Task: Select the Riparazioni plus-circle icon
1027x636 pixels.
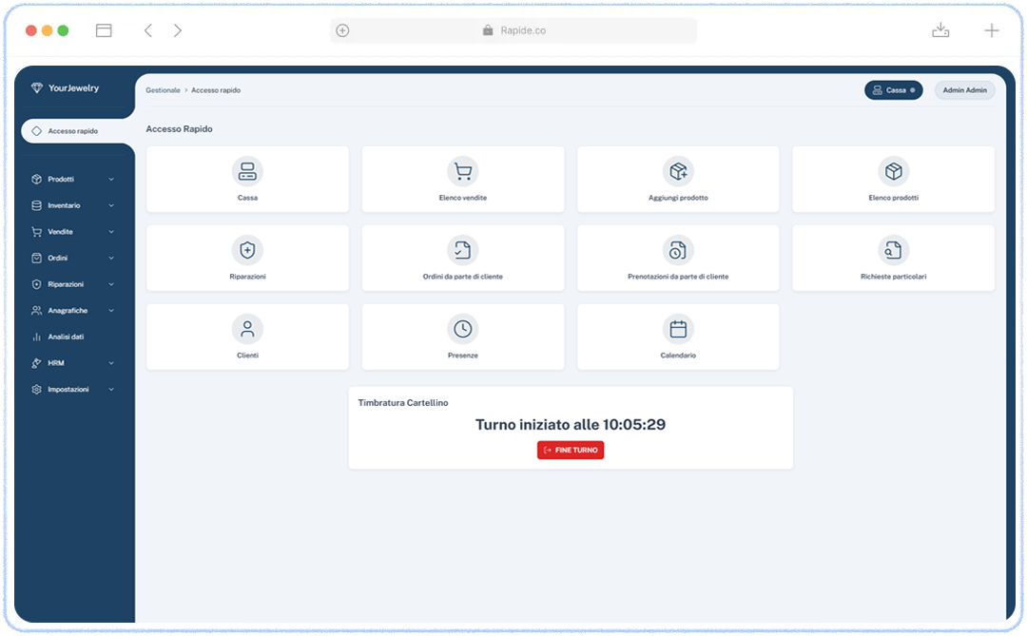Action: coord(247,249)
